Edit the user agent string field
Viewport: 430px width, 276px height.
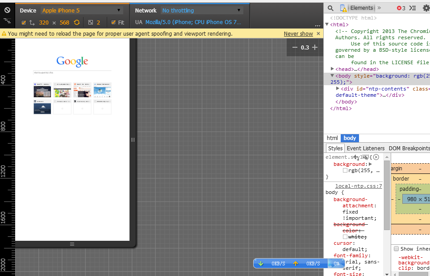(193, 22)
